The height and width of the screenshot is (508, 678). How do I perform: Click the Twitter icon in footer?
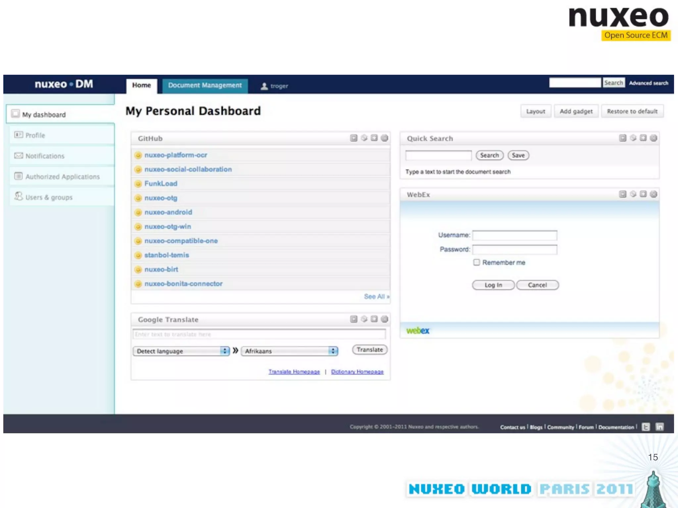coord(646,427)
